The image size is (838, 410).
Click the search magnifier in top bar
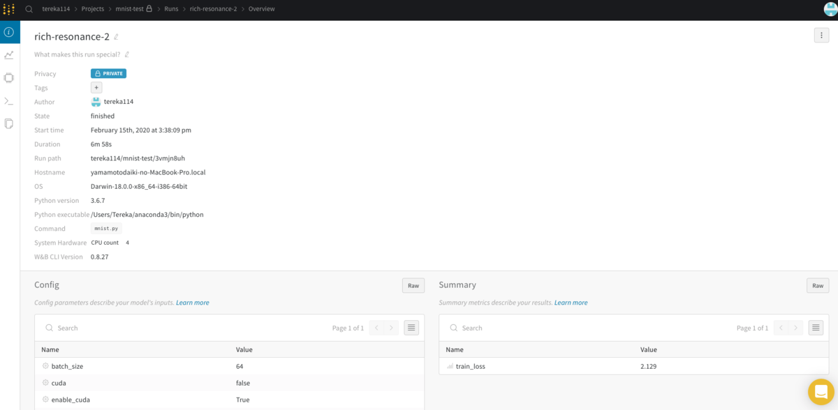click(29, 9)
